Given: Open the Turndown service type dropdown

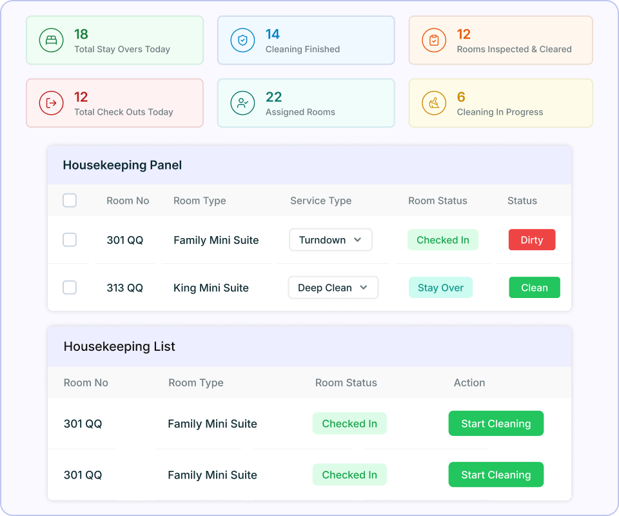Looking at the screenshot, I should pos(331,240).
